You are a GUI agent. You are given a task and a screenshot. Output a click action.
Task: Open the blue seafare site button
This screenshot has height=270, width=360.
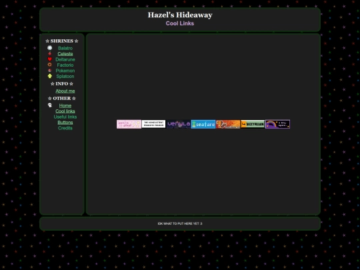203,124
